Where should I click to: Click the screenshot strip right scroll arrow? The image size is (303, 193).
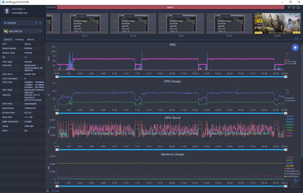pos(300,38)
